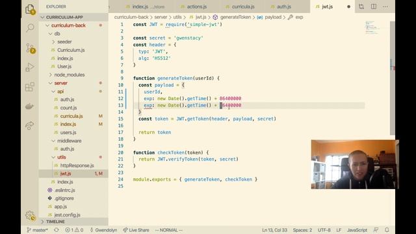Change the LF end of line sequence
416x234 pixels.
click(339, 230)
